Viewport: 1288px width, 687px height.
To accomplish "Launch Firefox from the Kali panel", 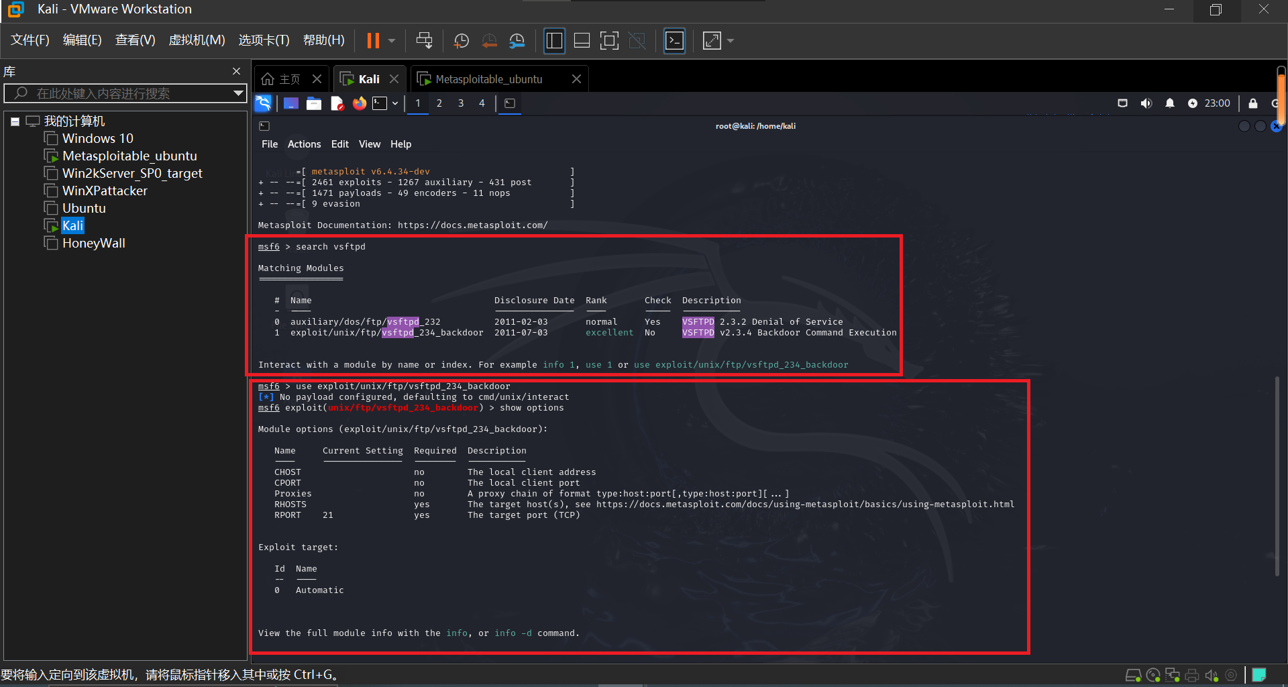I will coord(360,103).
